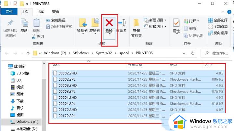Go back with the left arrow
This screenshot has height=131, width=234.
point(7,53)
